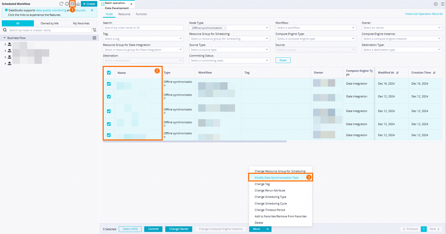
Task: Switch to grid view icon in Business Flow header
Action: click(x=94, y=38)
